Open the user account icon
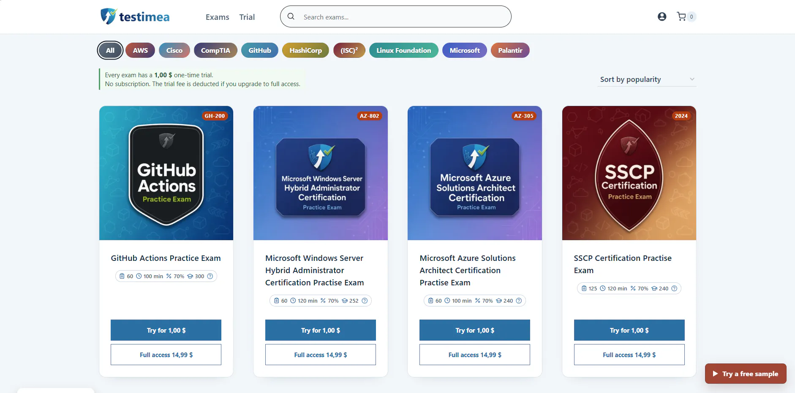The width and height of the screenshot is (795, 393). [x=662, y=16]
